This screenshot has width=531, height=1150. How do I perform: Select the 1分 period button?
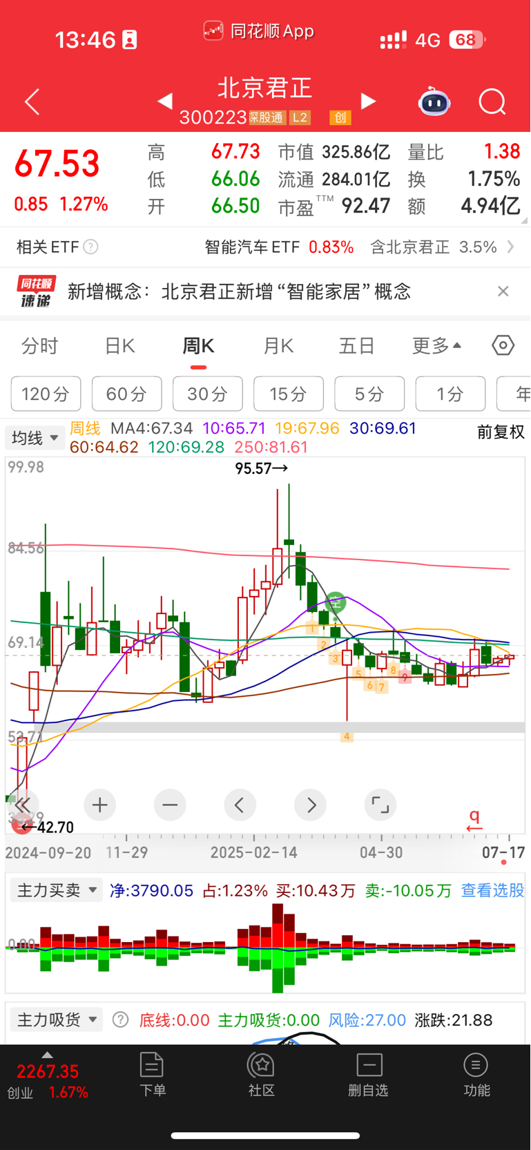tap(450, 394)
